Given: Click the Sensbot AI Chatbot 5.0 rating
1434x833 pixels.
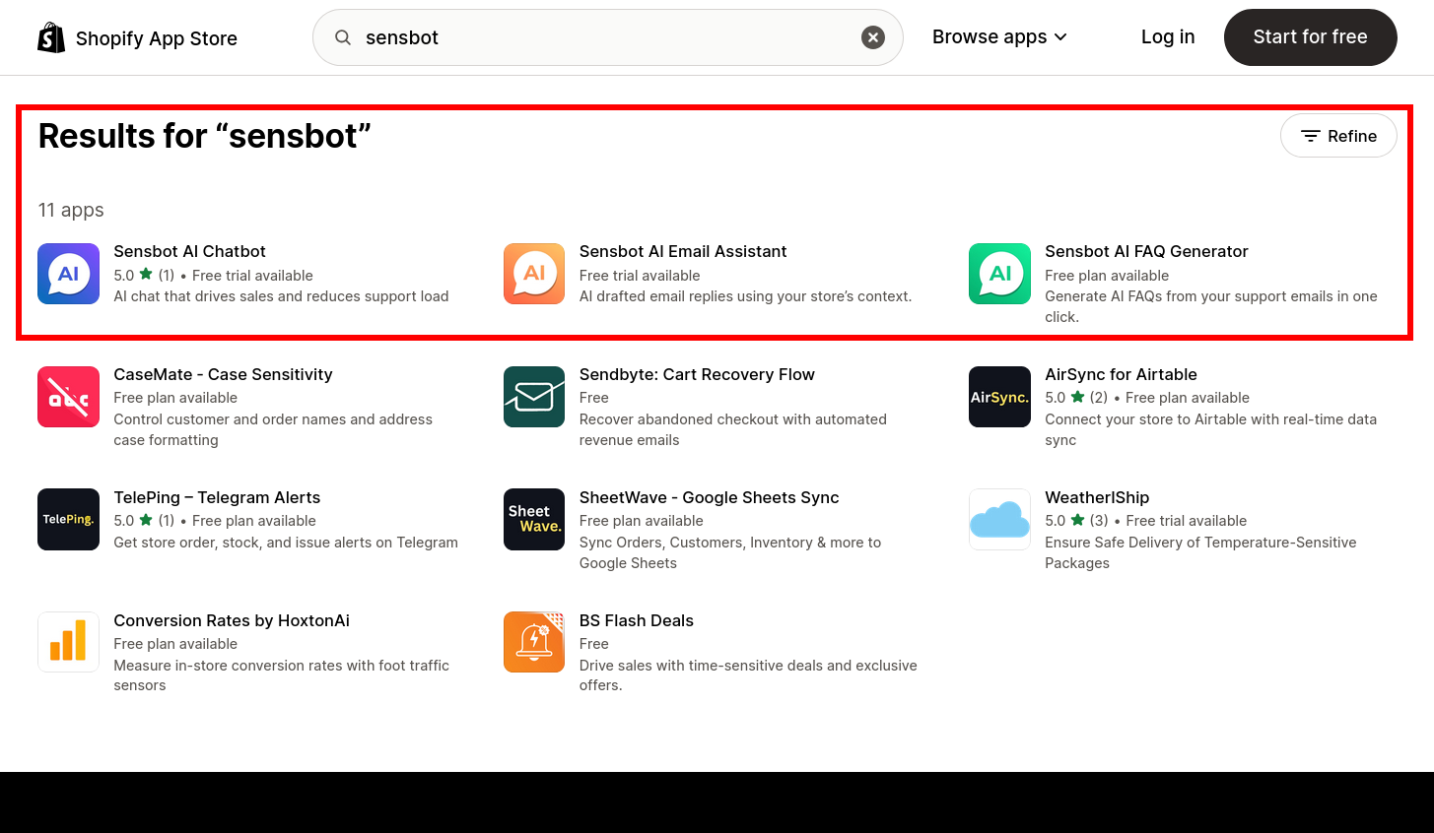Looking at the screenshot, I should coord(144,276).
